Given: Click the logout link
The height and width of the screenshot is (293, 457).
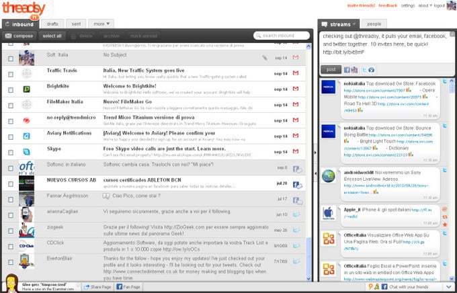Looking at the screenshot, I should coord(440,5).
